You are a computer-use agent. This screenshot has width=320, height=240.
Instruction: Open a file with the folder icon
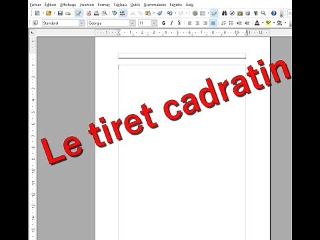49,13
